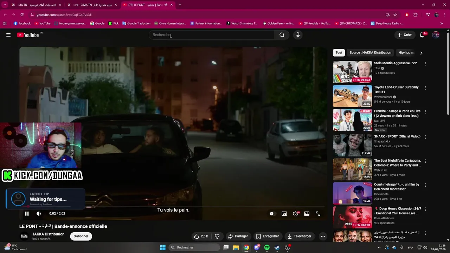
Task: Open the weather widget on taskbar
Action: click(16, 247)
